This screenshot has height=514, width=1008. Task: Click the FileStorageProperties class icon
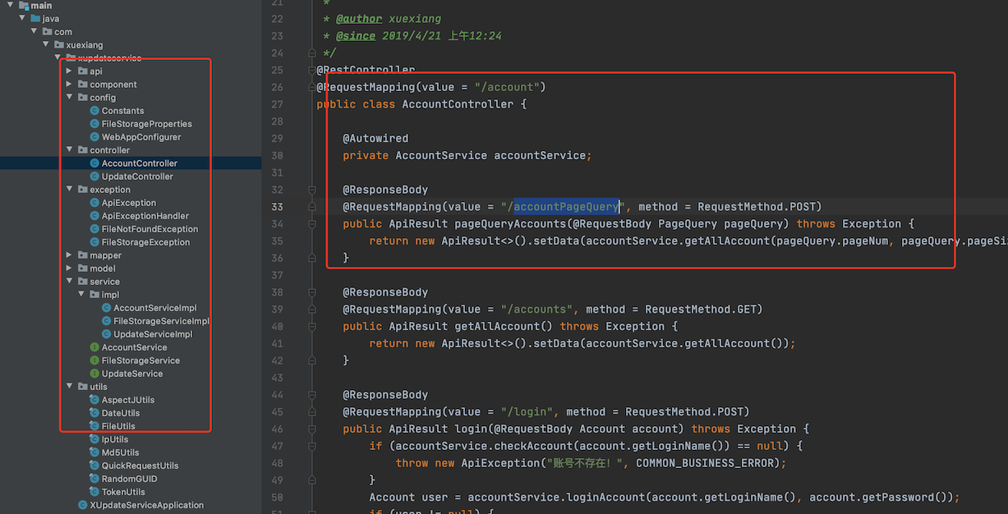pos(94,124)
